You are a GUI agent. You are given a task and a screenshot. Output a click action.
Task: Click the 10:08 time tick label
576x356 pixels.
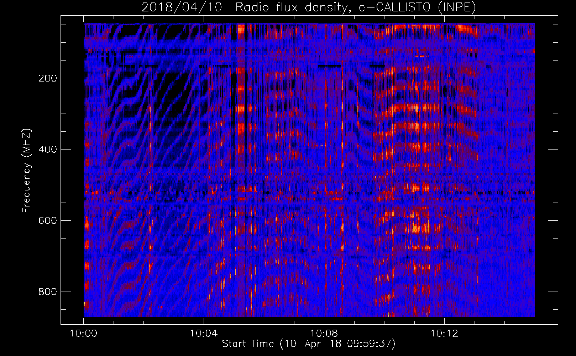(x=324, y=334)
